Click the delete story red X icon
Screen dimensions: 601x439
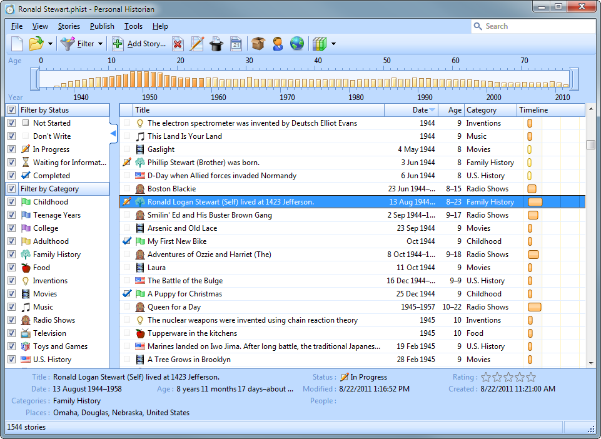click(178, 44)
